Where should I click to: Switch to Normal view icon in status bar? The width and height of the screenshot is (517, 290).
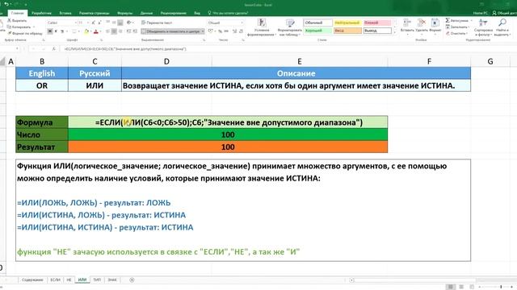pos(451,287)
